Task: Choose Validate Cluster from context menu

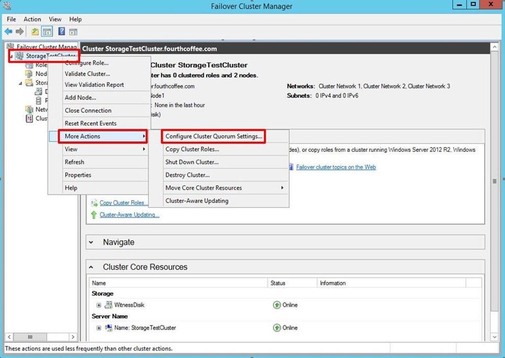Action: pyautogui.click(x=87, y=74)
